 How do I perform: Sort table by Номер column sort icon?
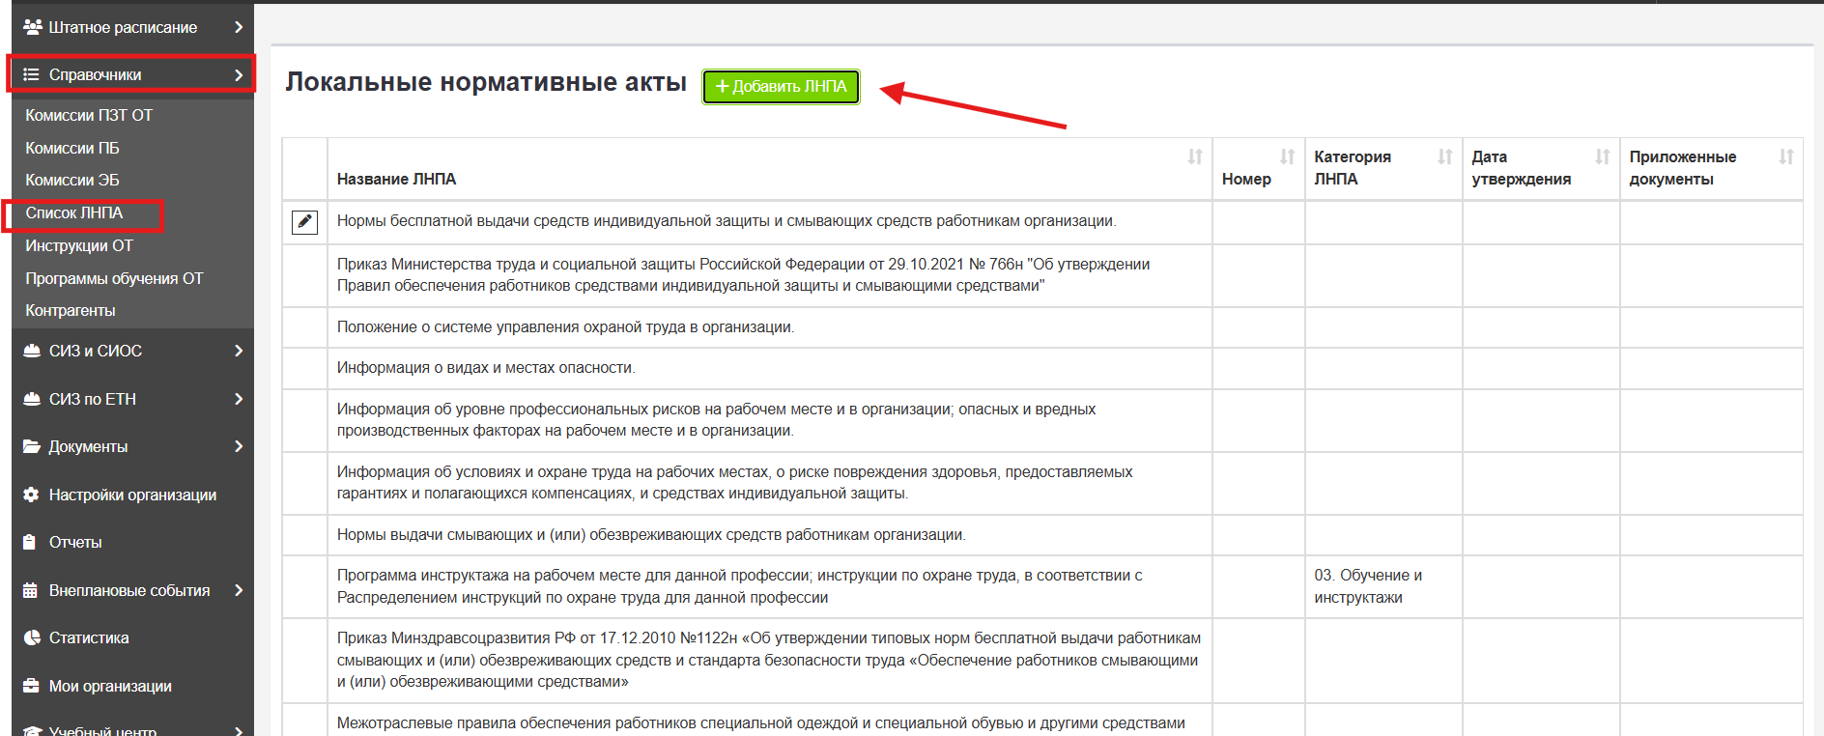tap(1288, 156)
